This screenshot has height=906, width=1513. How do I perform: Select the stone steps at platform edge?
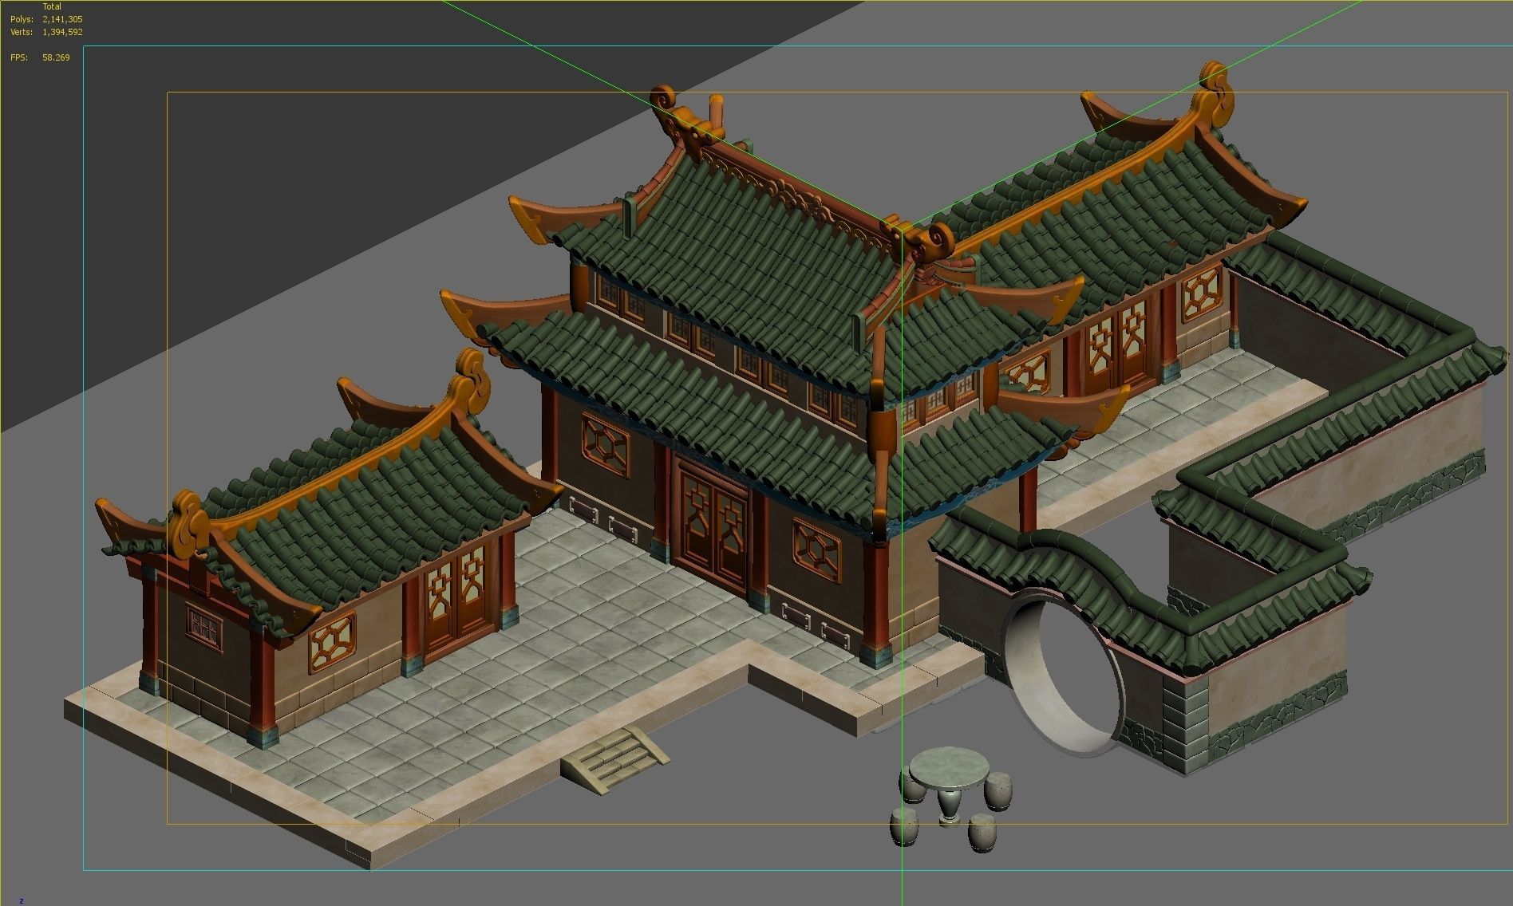pyautogui.click(x=614, y=759)
